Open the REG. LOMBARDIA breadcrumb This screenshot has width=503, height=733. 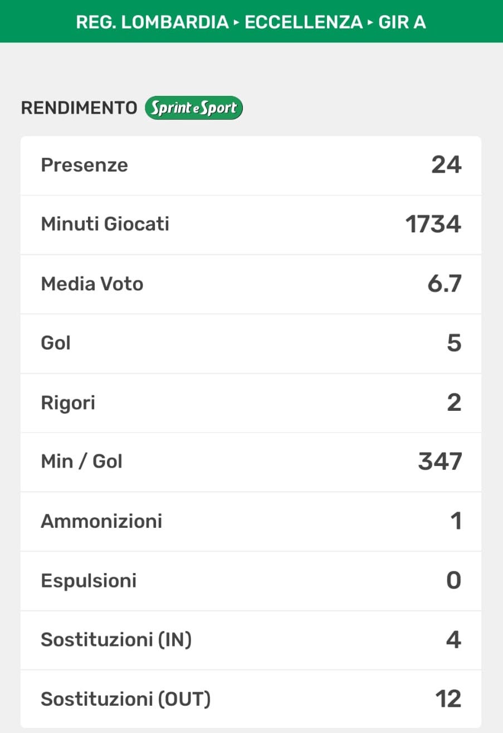click(x=152, y=22)
